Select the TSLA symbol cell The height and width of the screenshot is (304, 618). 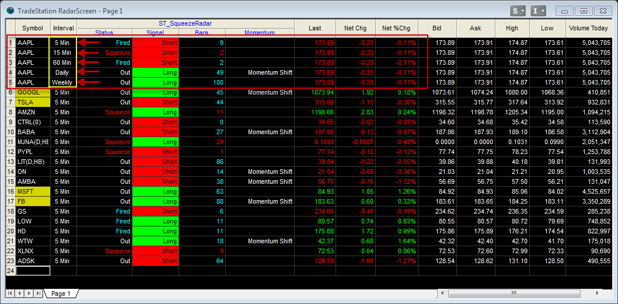point(33,102)
